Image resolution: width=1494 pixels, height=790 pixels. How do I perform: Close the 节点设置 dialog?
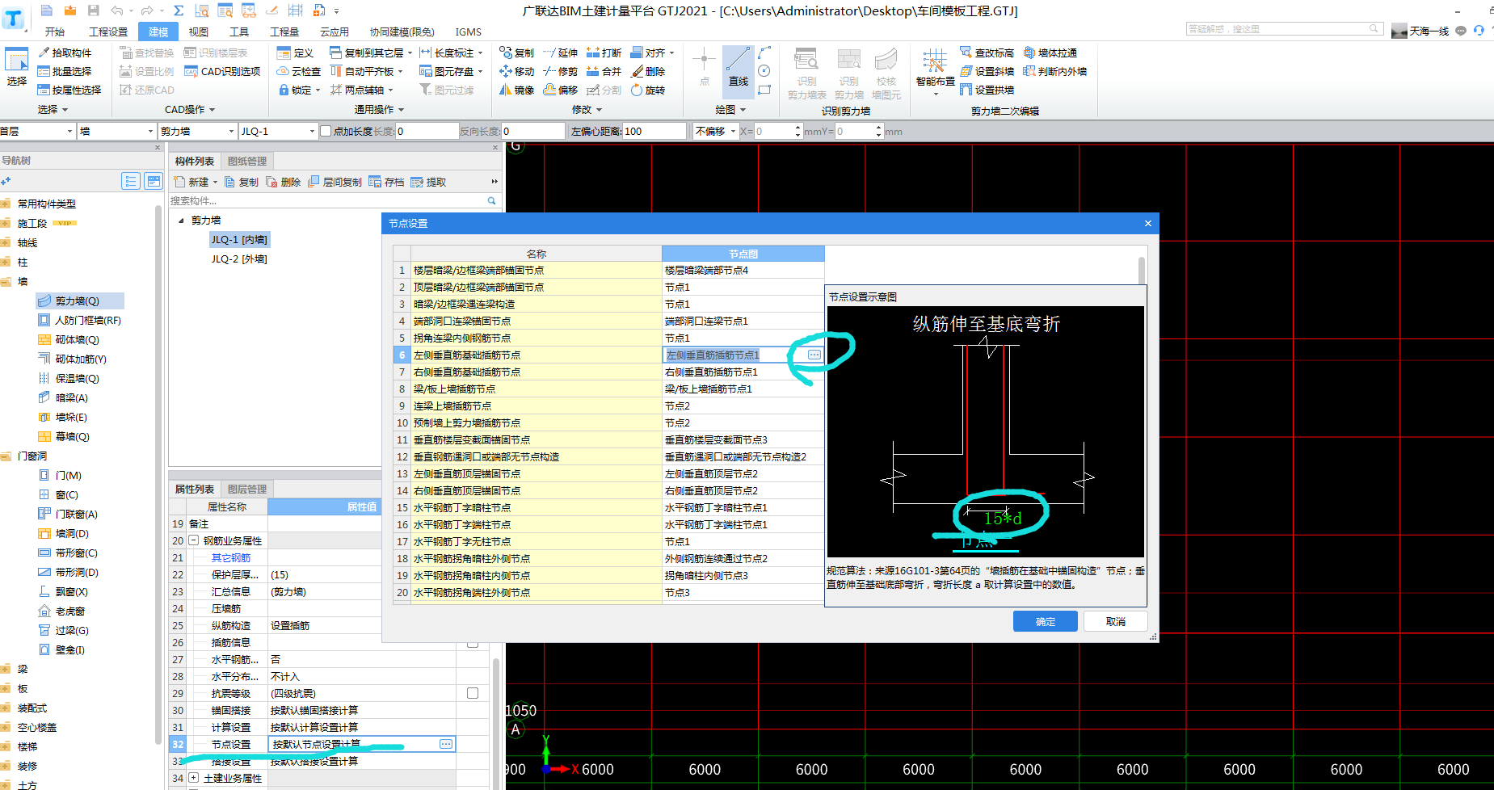tap(1147, 224)
